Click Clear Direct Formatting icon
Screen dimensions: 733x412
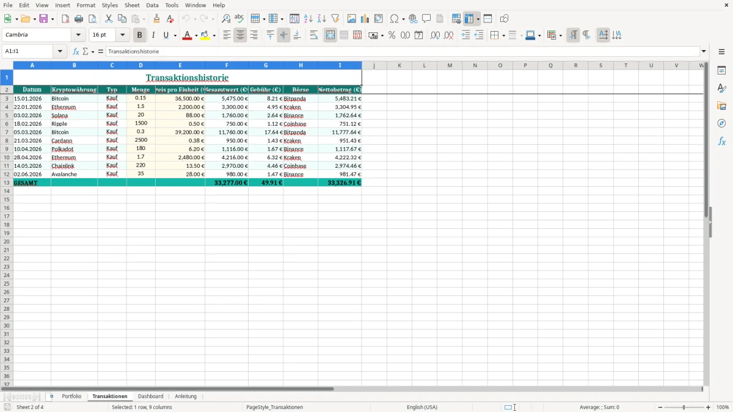[170, 19]
